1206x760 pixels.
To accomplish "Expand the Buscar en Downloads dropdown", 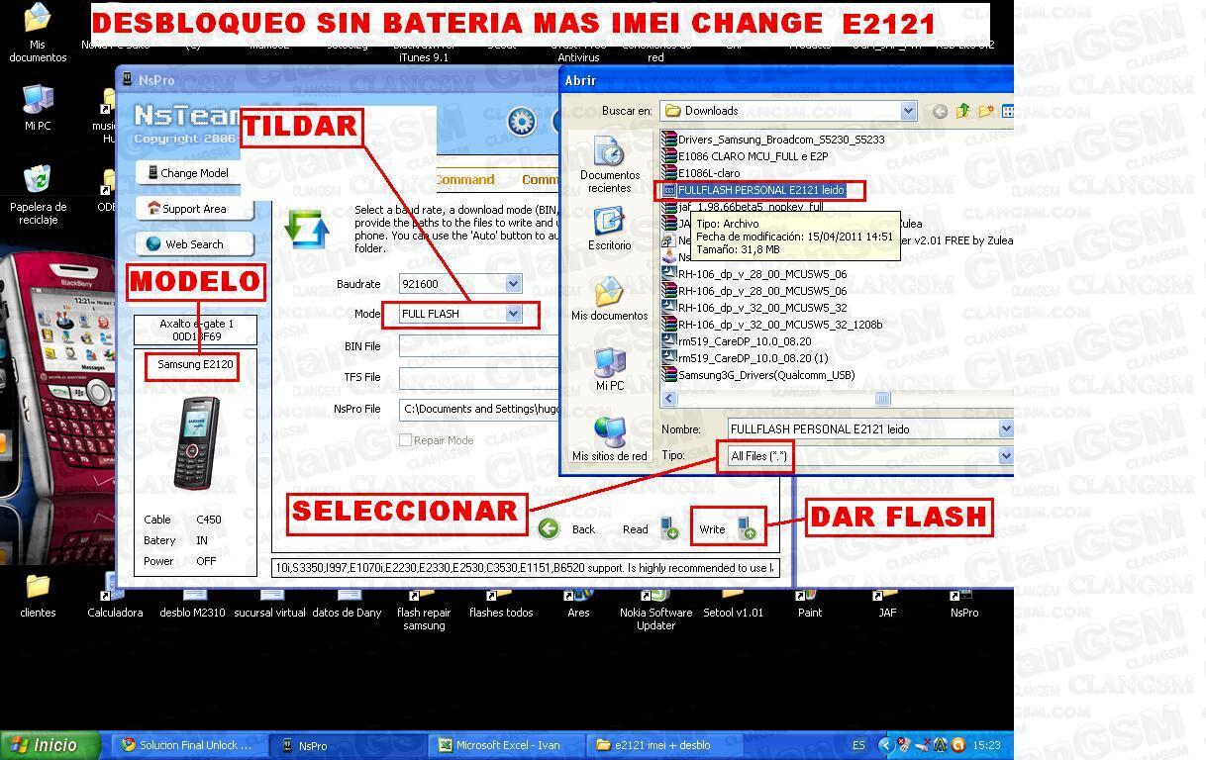I will pos(908,111).
